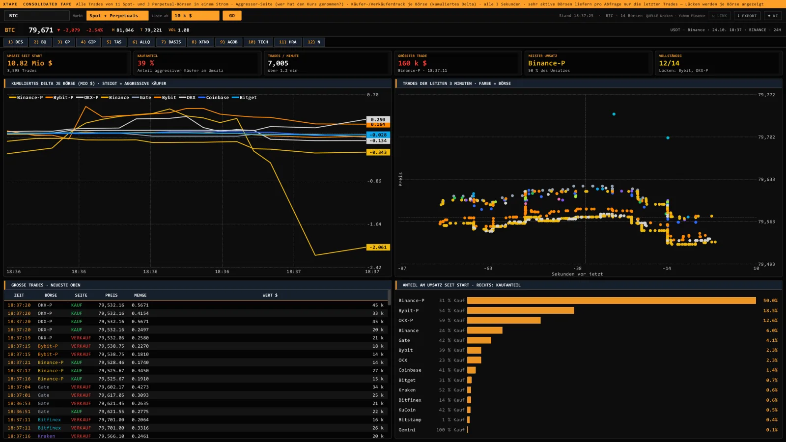Switch to the 9) AGOB tab
The image size is (786, 442).
(x=229, y=42)
